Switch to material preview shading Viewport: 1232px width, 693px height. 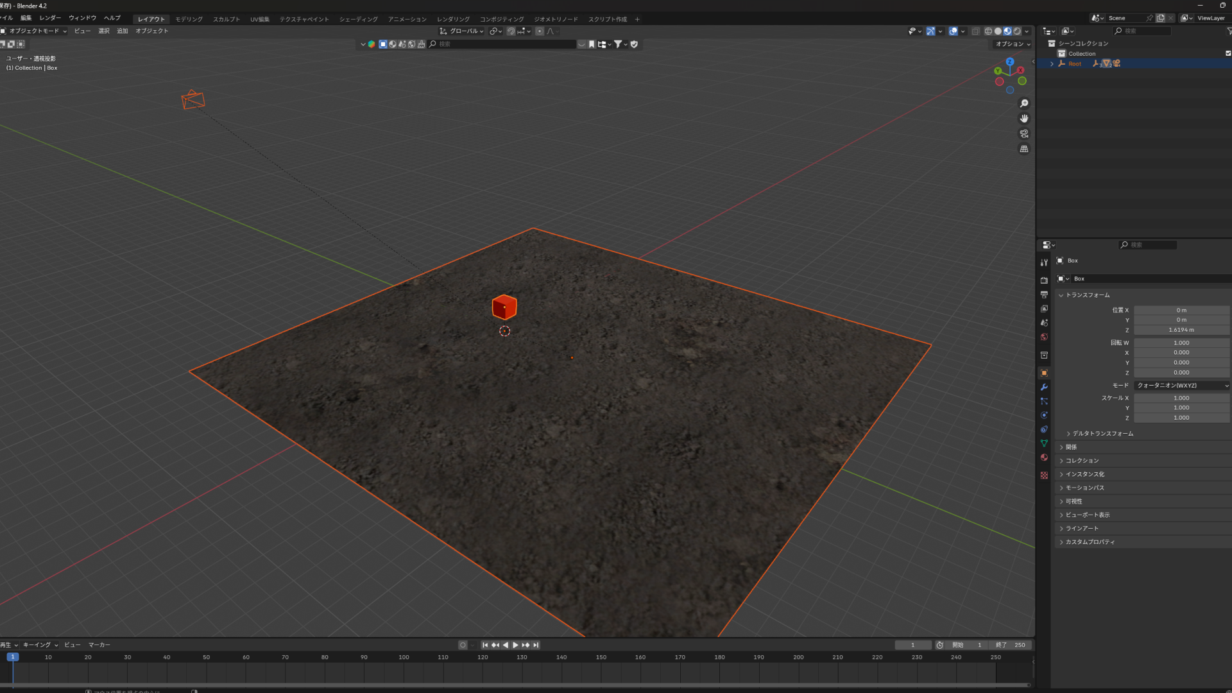point(1007,31)
